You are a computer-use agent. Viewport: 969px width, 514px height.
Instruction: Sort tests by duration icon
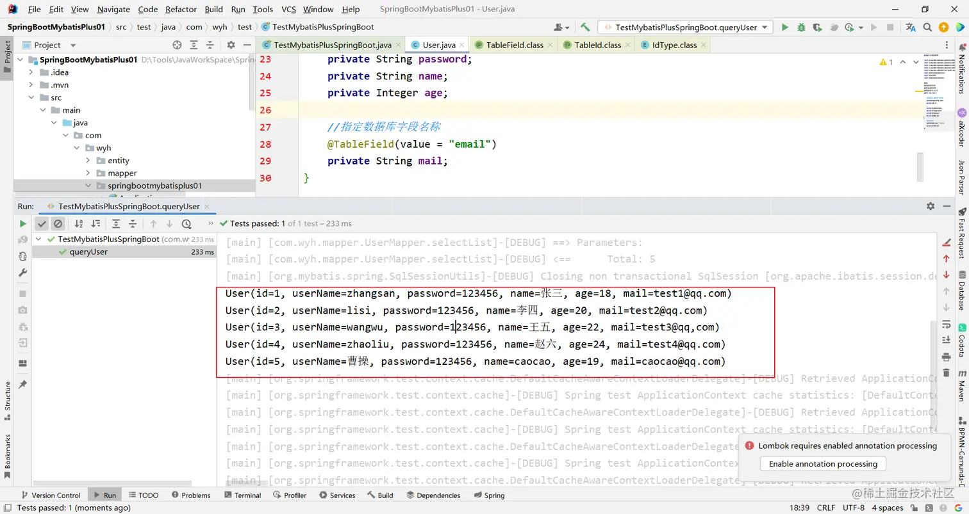click(x=95, y=223)
